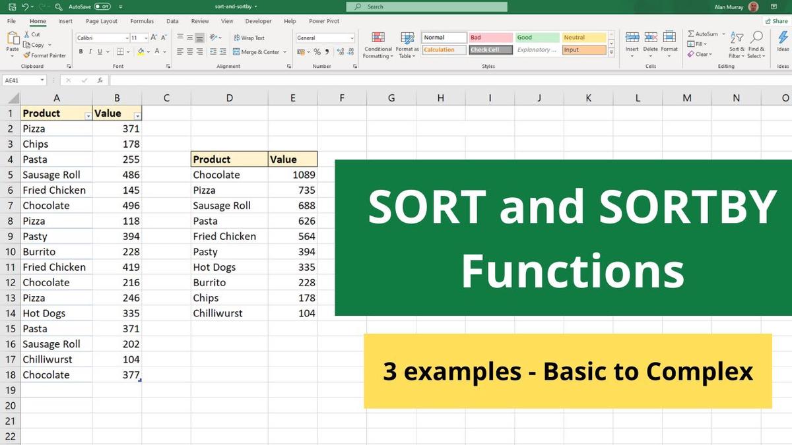Open Conditional Formatting options
The image size is (792, 445).
[377, 44]
